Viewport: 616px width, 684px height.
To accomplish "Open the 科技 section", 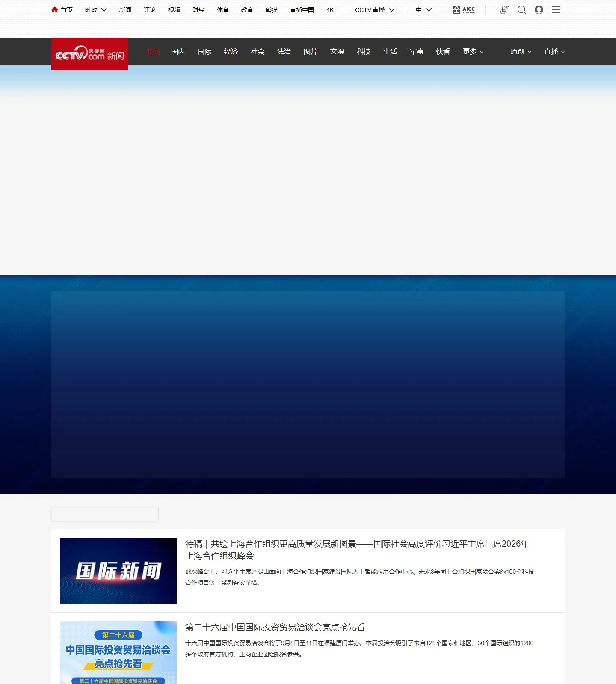I will (x=364, y=52).
